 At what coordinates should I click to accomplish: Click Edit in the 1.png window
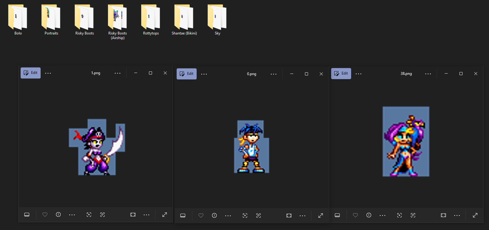30,73
